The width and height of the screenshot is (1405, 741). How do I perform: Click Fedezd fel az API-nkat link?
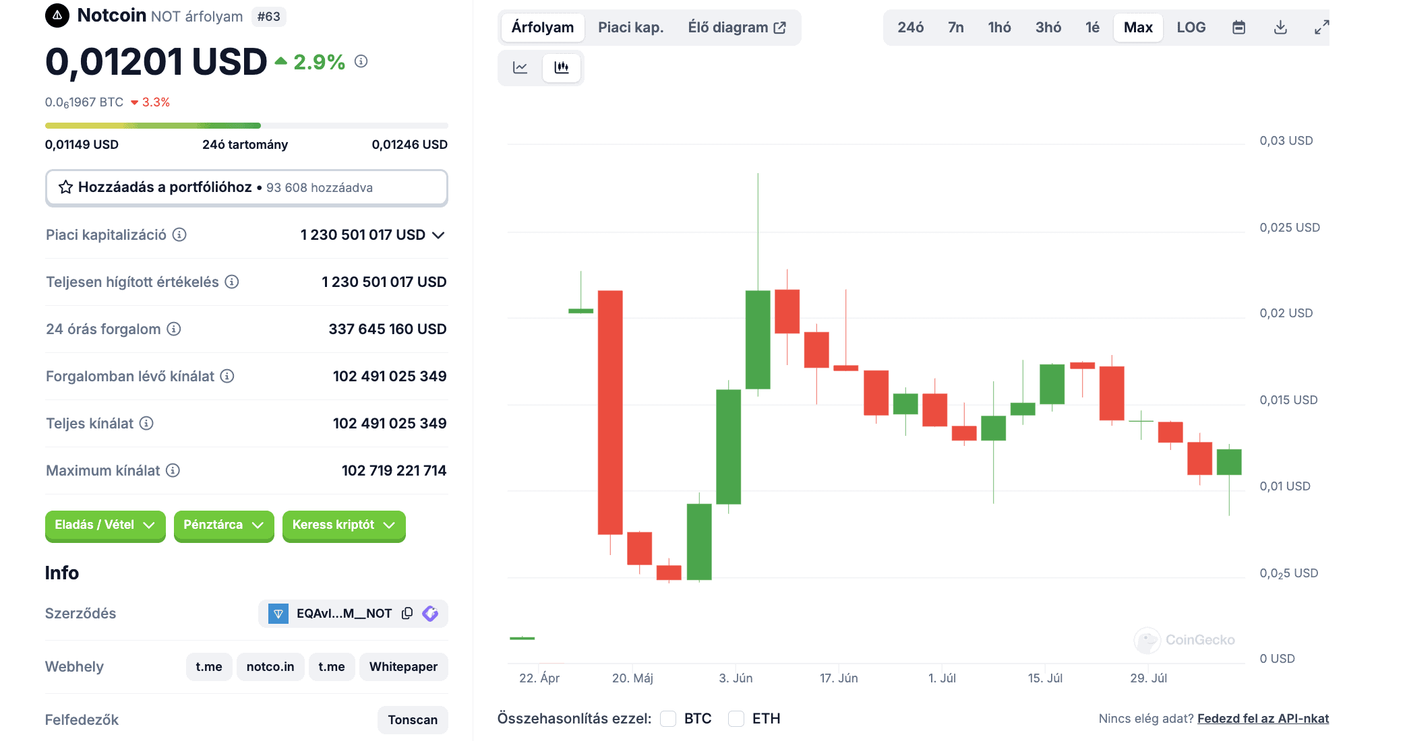pyautogui.click(x=1263, y=719)
